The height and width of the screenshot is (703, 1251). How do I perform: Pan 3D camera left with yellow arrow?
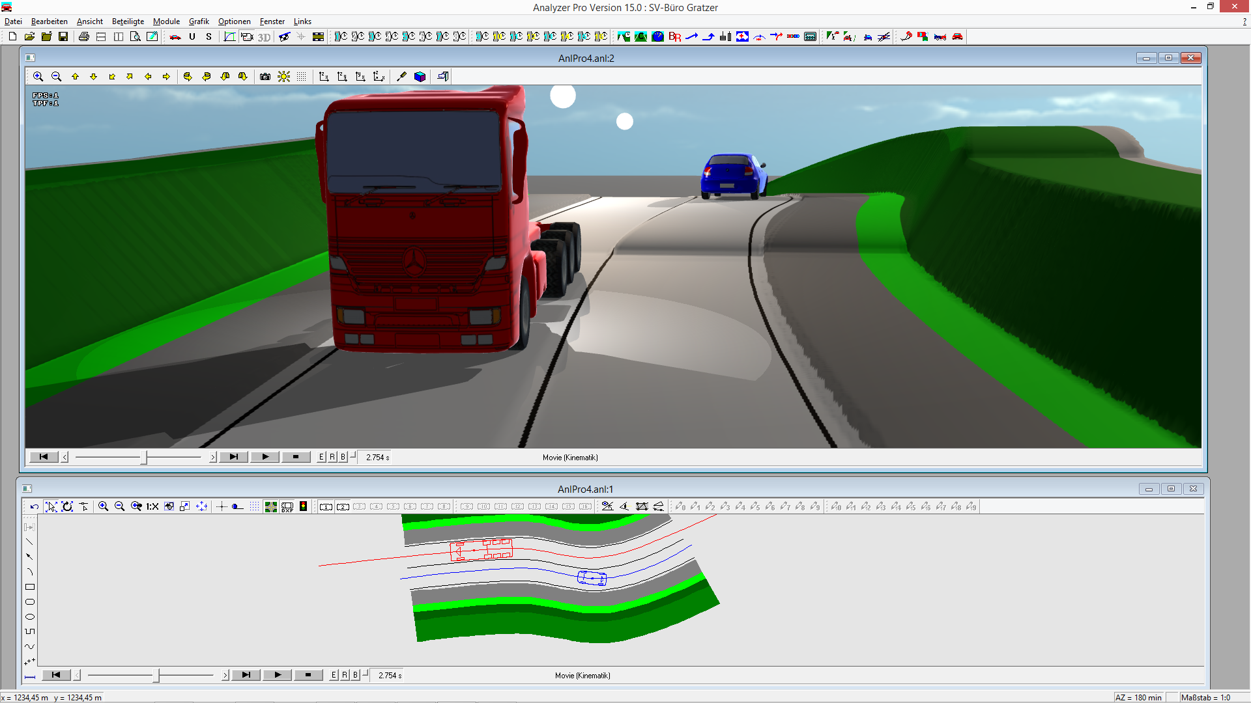pyautogui.click(x=148, y=76)
